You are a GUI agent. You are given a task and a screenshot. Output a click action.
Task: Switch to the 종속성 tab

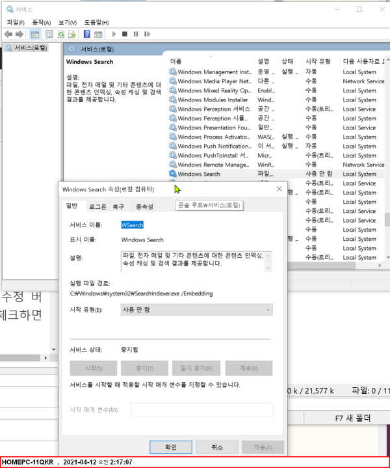click(144, 206)
